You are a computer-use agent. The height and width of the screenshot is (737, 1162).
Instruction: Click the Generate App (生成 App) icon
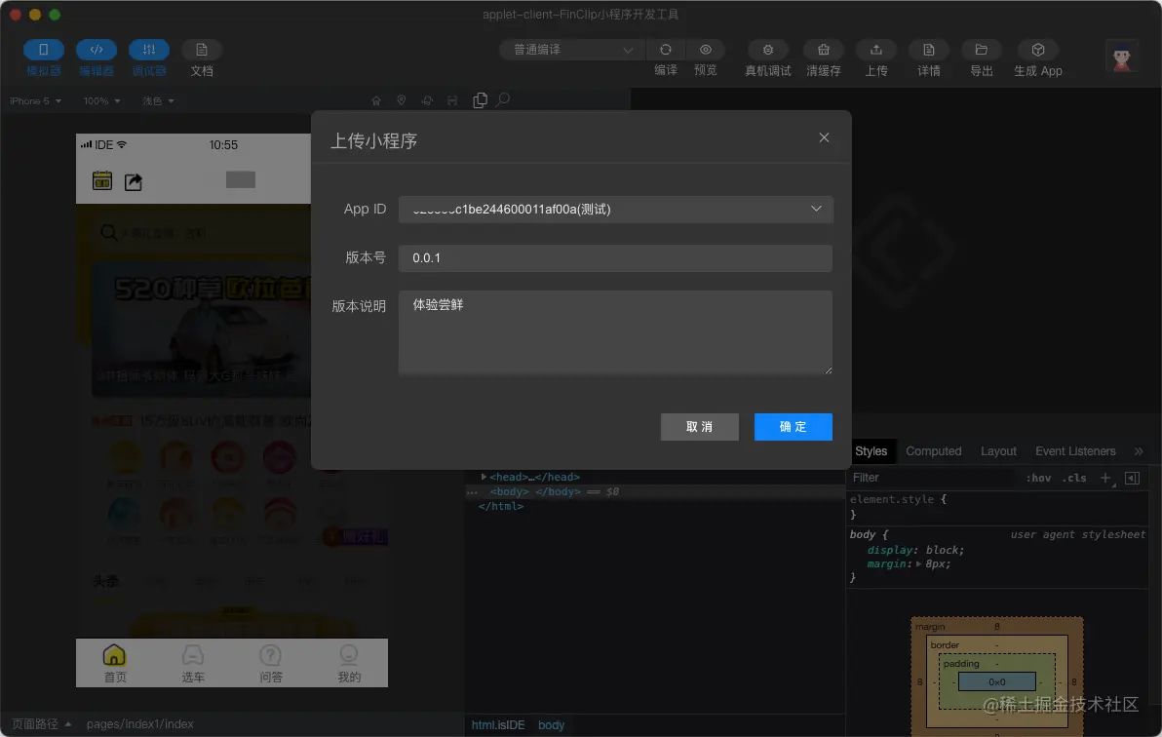point(1037,50)
